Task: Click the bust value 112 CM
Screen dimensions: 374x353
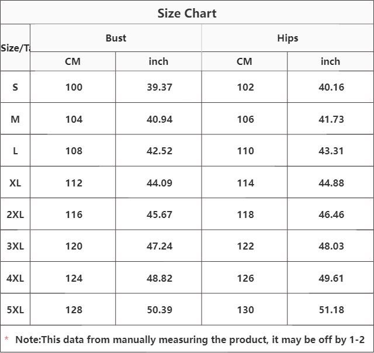Action: coord(74,183)
